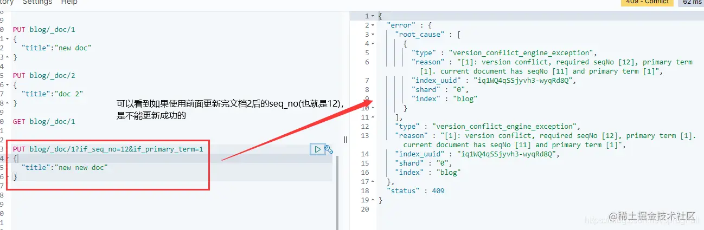
Task: Place cursor on "GET blog/_doc/1" request line
Action: click(44, 122)
